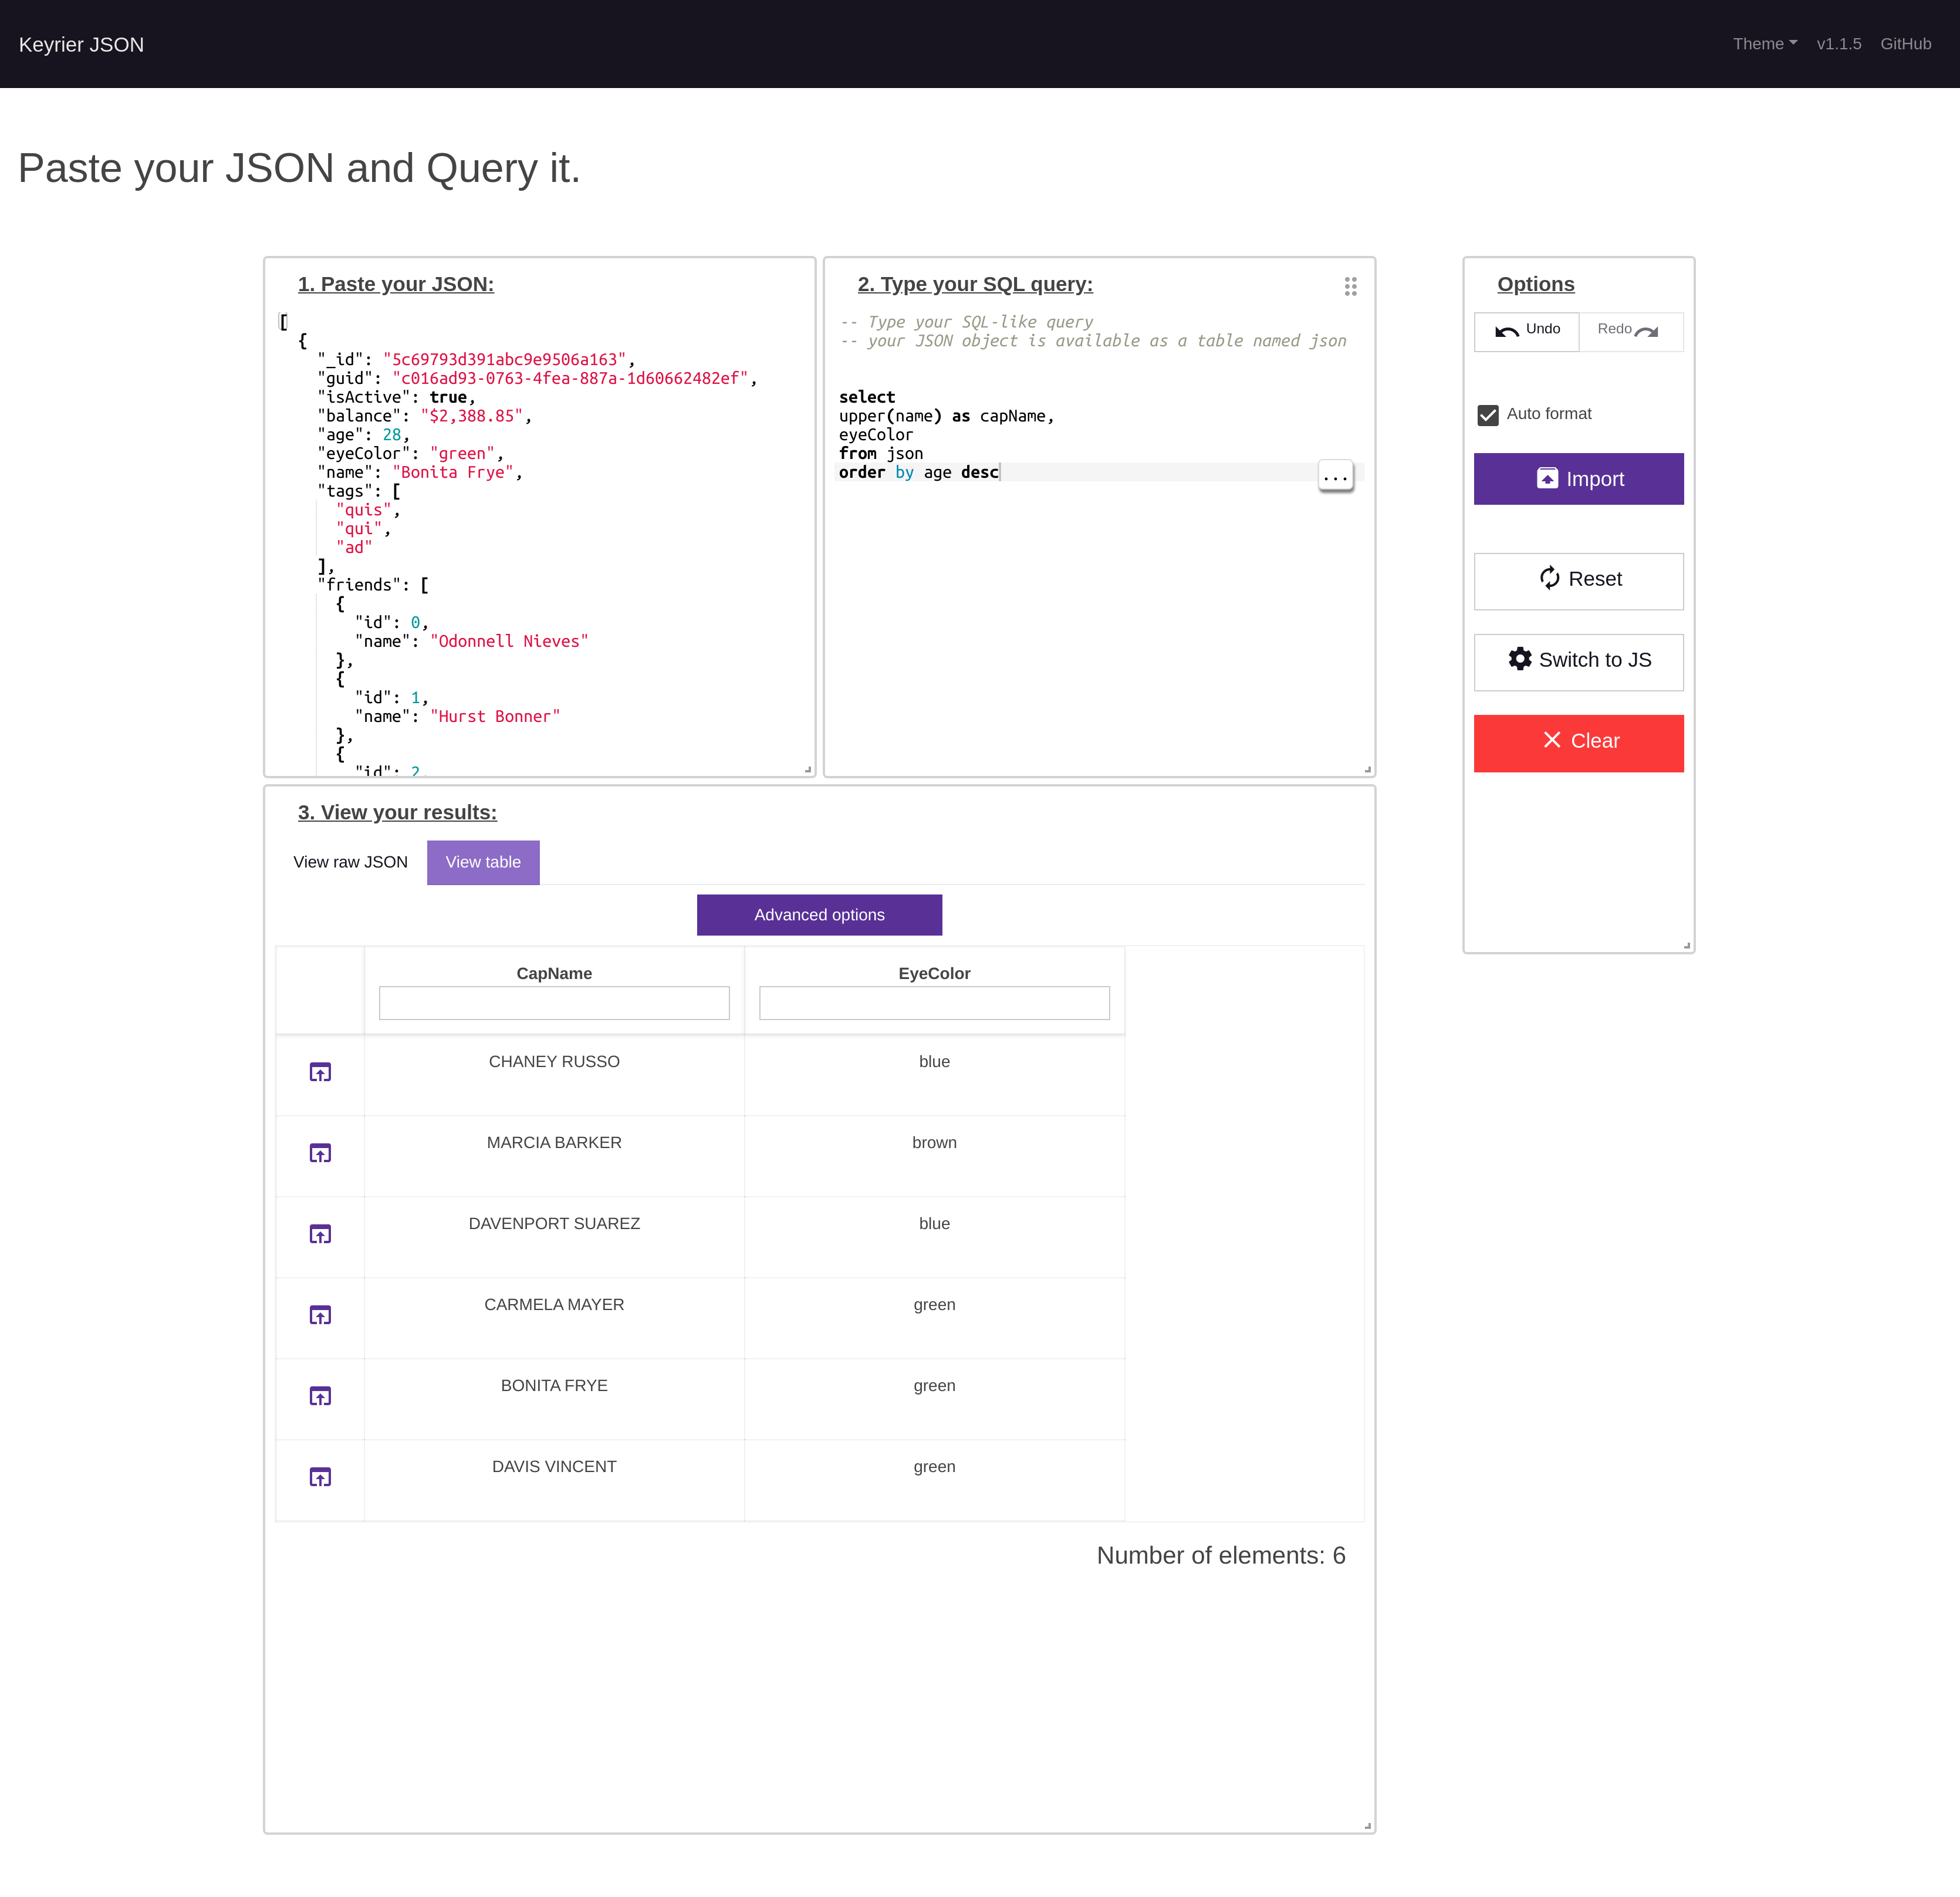The image size is (1960, 1897).
Task: Switch to View raw JSON tab
Action: click(x=350, y=862)
